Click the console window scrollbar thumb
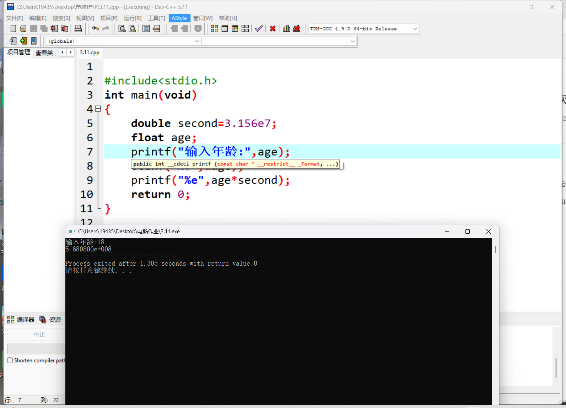The height and width of the screenshot is (408, 566). coord(495,249)
